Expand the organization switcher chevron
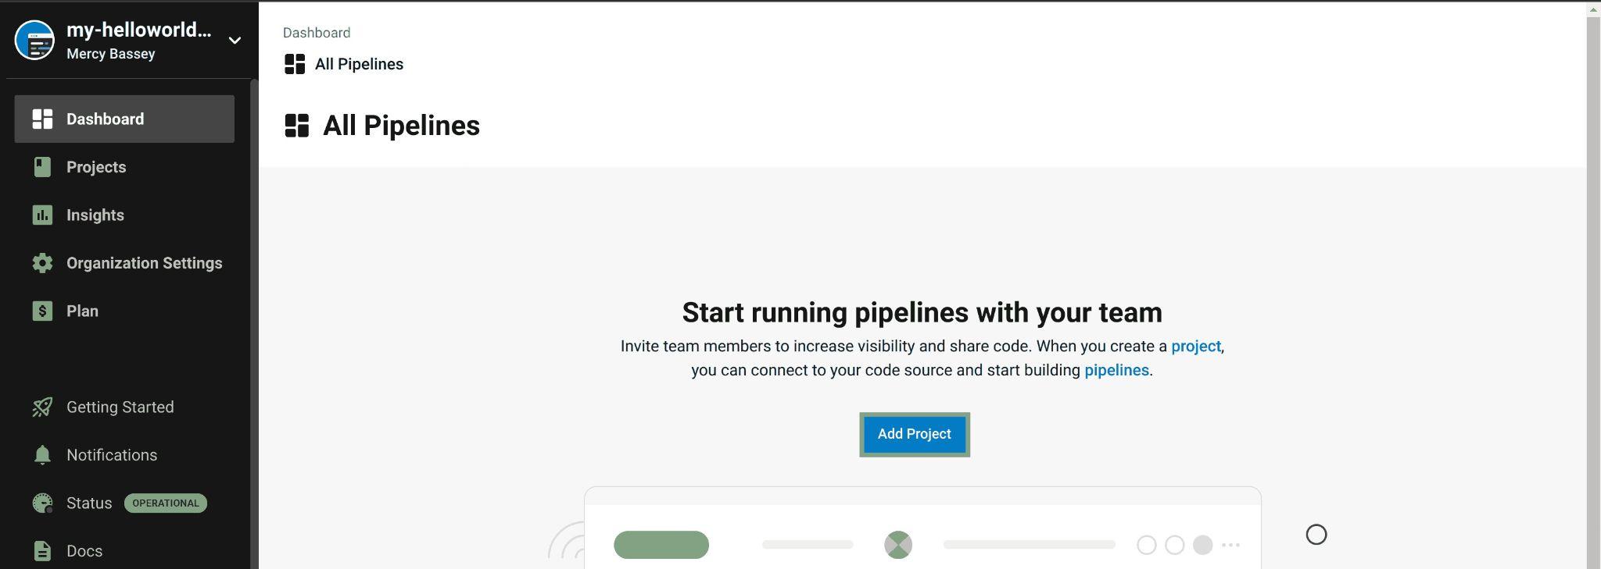This screenshot has height=569, width=1601. pyautogui.click(x=235, y=41)
